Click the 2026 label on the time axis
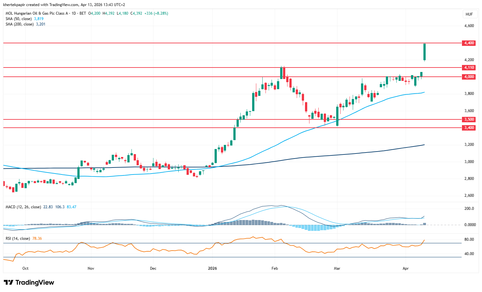 pos(212,268)
